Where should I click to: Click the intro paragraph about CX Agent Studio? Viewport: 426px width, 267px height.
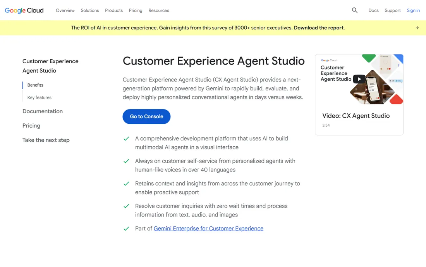coord(213,88)
